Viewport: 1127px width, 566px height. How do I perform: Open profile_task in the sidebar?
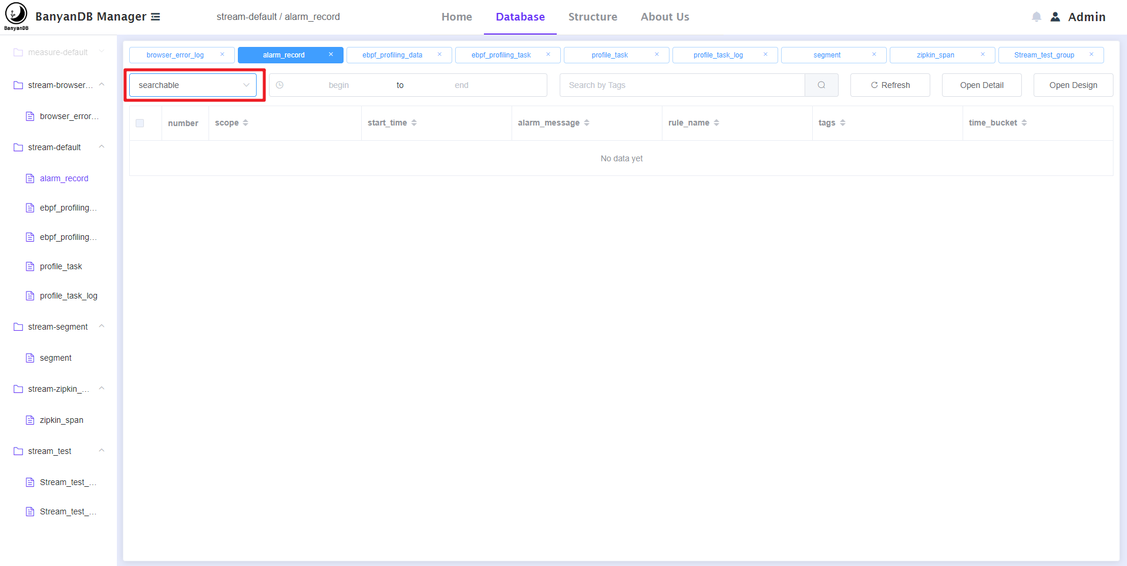click(61, 266)
